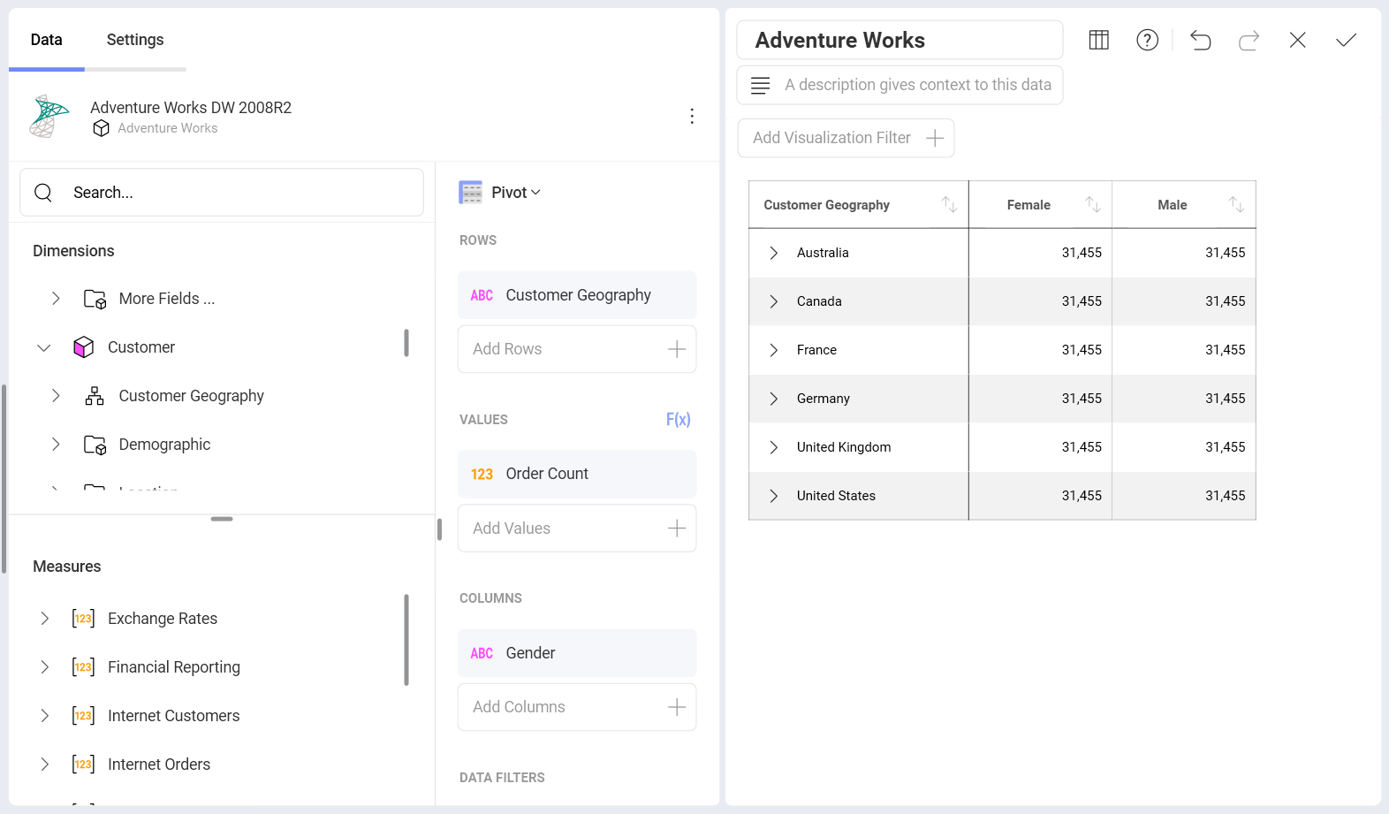
Task: Select the Customer Geography field in Rows
Action: click(577, 295)
